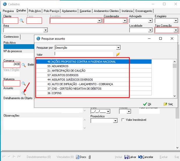This screenshot has height=161, width=180.
Task: Click the Assunto search magnifier icon
Action: (24, 93)
